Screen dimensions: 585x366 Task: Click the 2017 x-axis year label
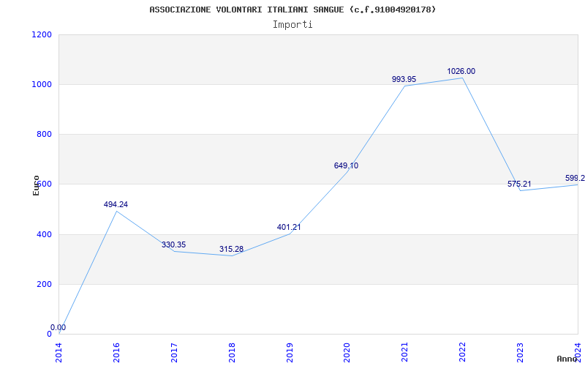pyautogui.click(x=174, y=352)
